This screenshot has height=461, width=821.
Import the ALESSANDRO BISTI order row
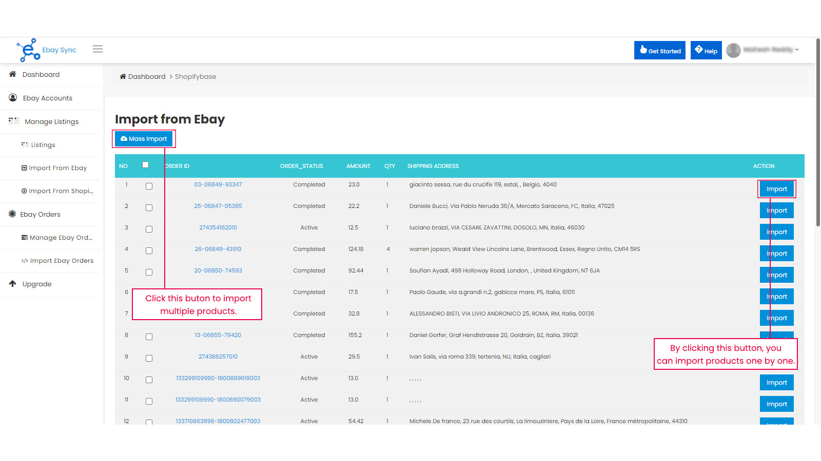(777, 318)
